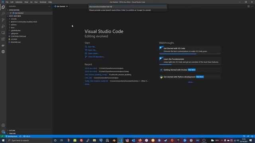
Task: Open the Run and Debug view
Action: [3, 26]
